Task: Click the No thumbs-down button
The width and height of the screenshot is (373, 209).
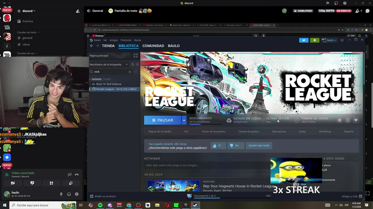Action: [x=235, y=145]
